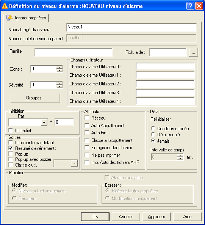Click the browse button for Fich. aide

tap(194, 52)
